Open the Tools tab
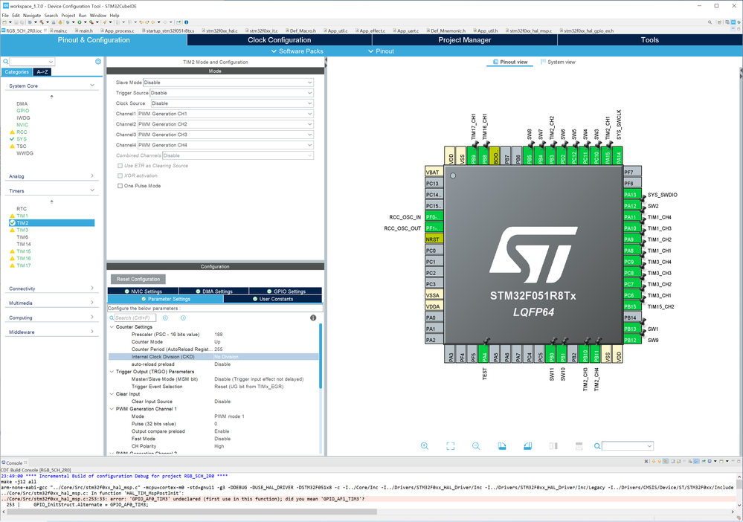743x522 pixels. pos(649,40)
